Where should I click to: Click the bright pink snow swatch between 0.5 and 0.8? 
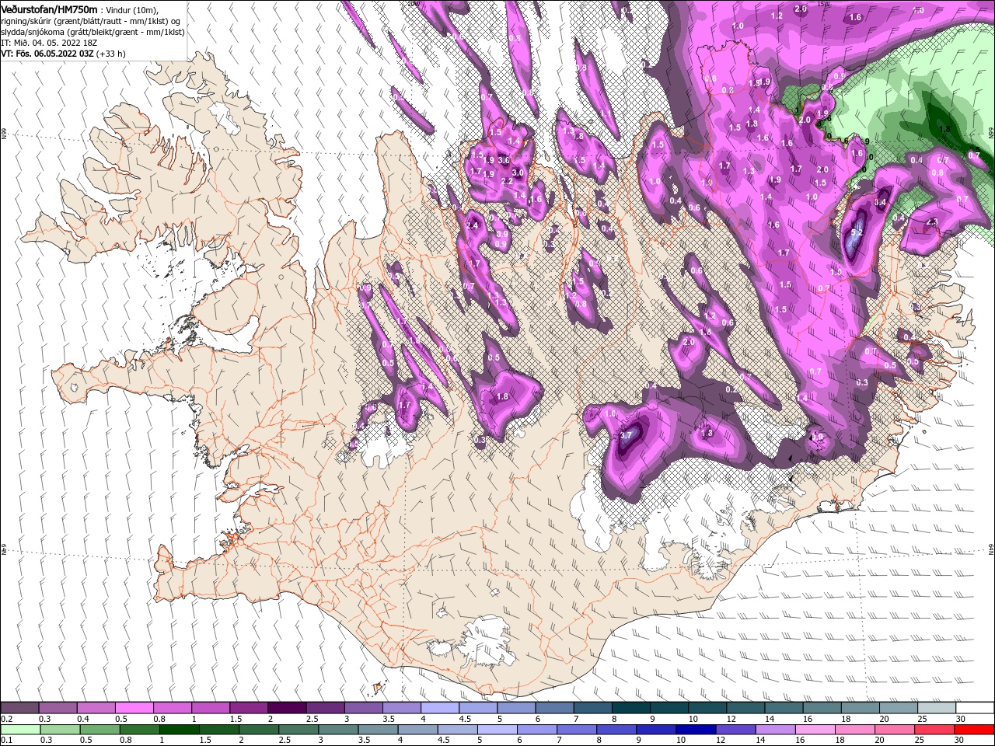click(134, 708)
